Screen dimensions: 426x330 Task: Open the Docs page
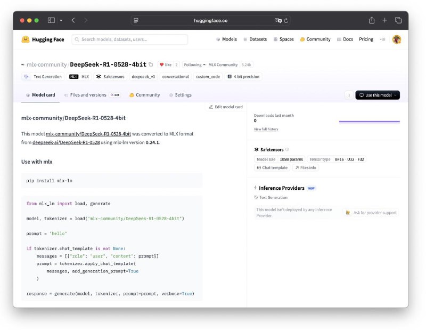coord(345,39)
